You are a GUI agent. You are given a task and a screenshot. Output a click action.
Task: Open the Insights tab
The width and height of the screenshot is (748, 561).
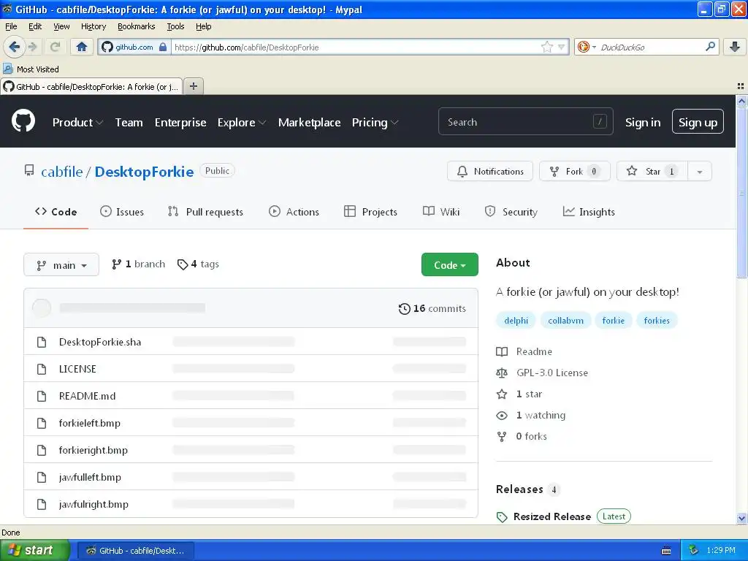[x=589, y=212]
